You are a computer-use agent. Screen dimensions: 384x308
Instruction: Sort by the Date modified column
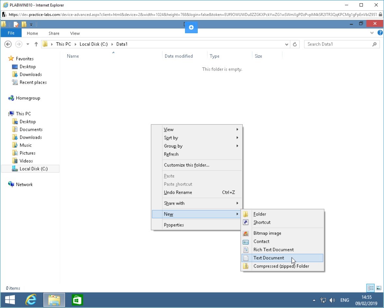point(178,56)
